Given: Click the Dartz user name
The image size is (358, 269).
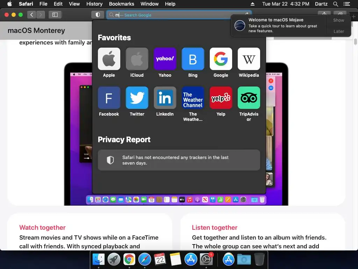Looking at the screenshot, I should point(321,4).
